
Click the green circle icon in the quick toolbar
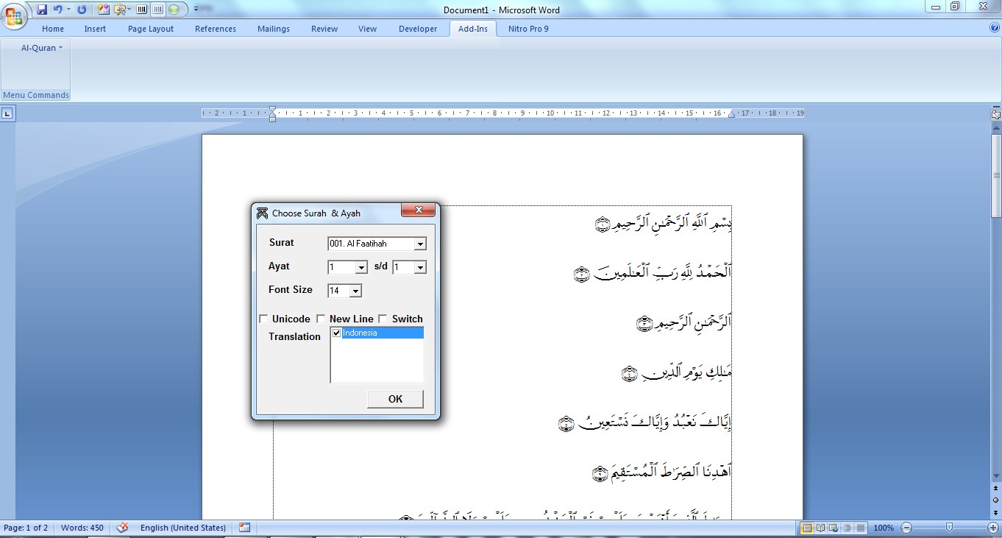pos(174,10)
